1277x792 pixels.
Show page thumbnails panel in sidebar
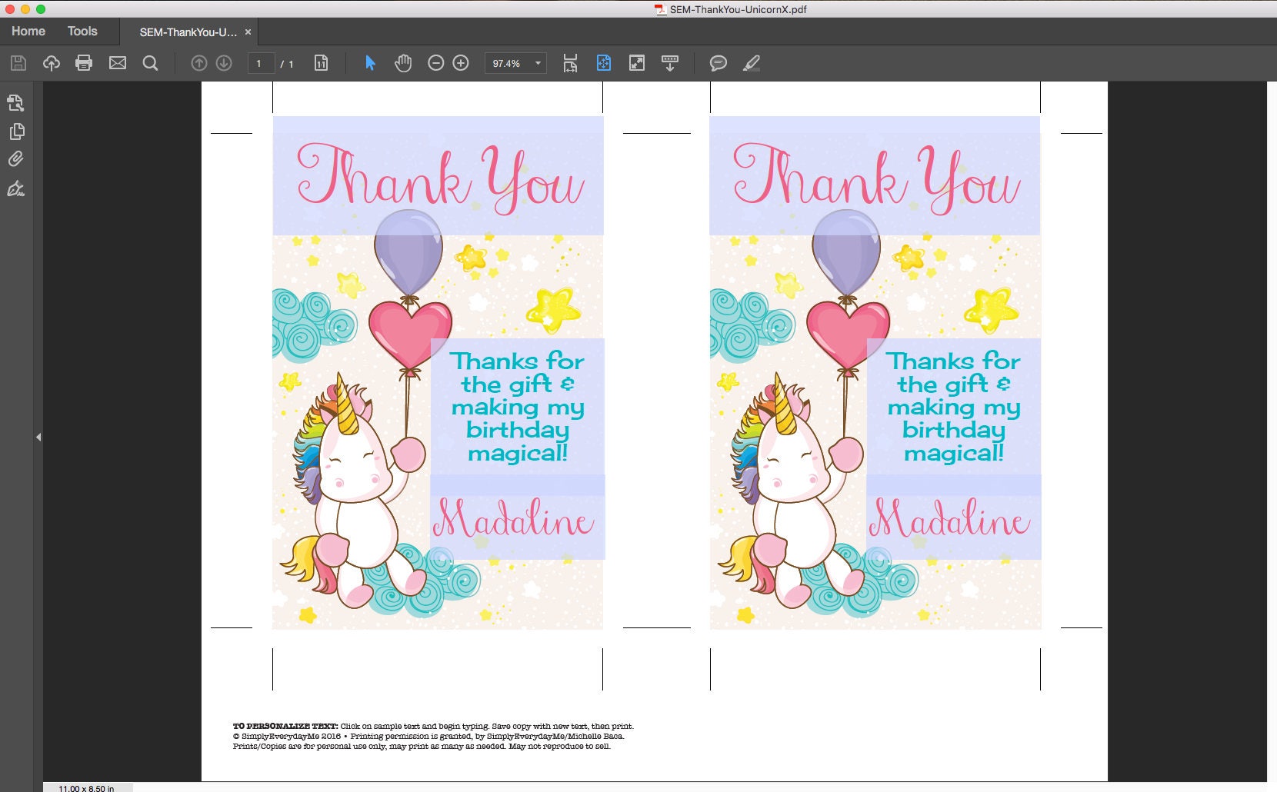coord(16,131)
